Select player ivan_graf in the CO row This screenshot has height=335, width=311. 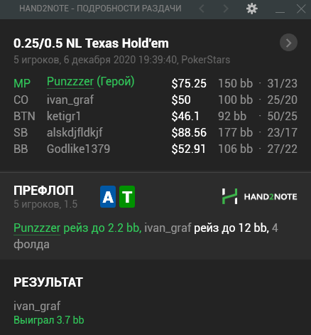70,100
